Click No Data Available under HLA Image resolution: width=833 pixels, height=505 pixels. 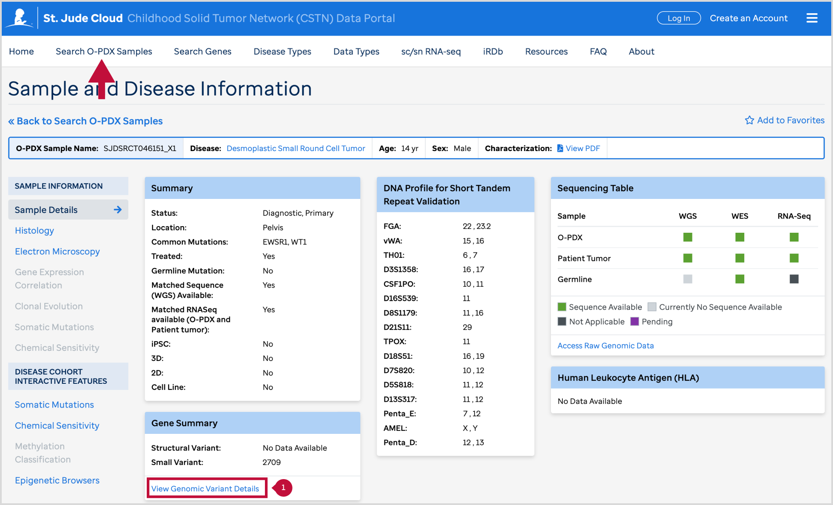[590, 401]
